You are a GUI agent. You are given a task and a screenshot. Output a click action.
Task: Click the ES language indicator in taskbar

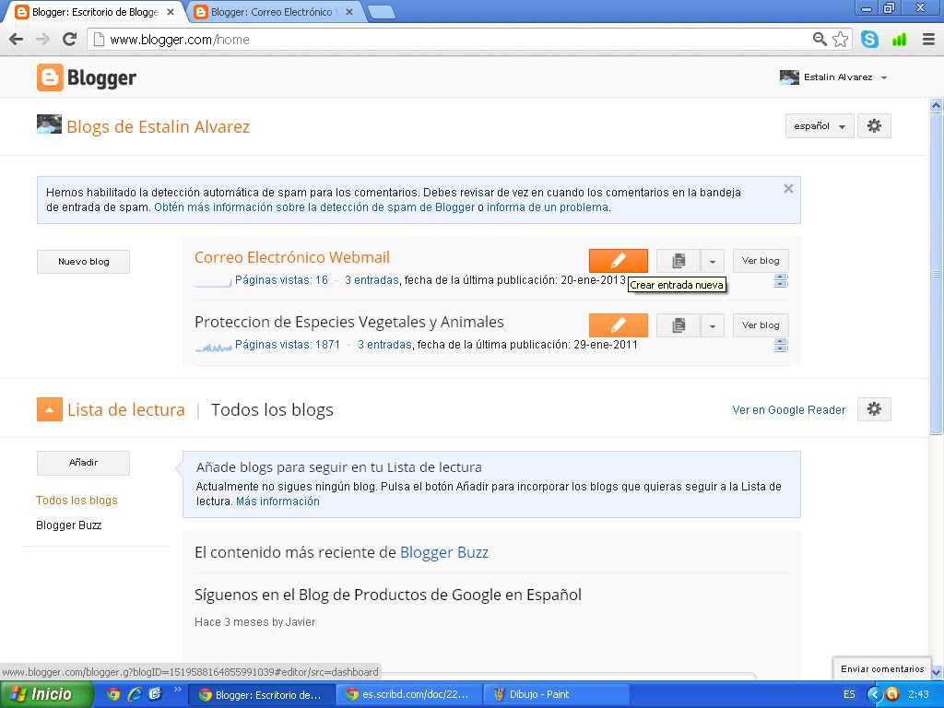tap(849, 694)
